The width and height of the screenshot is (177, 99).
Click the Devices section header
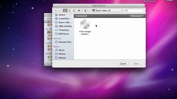[57, 38]
